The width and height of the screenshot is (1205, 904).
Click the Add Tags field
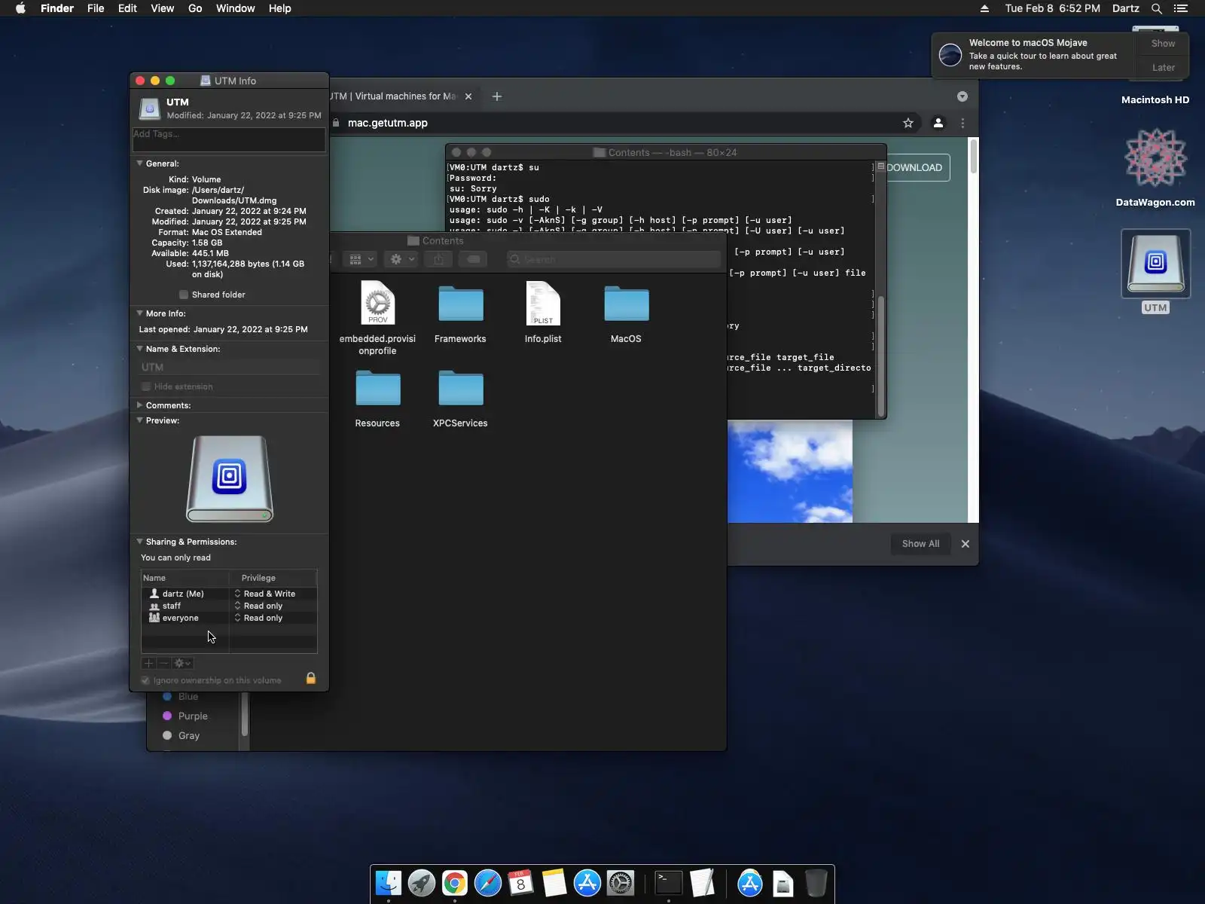tap(229, 139)
